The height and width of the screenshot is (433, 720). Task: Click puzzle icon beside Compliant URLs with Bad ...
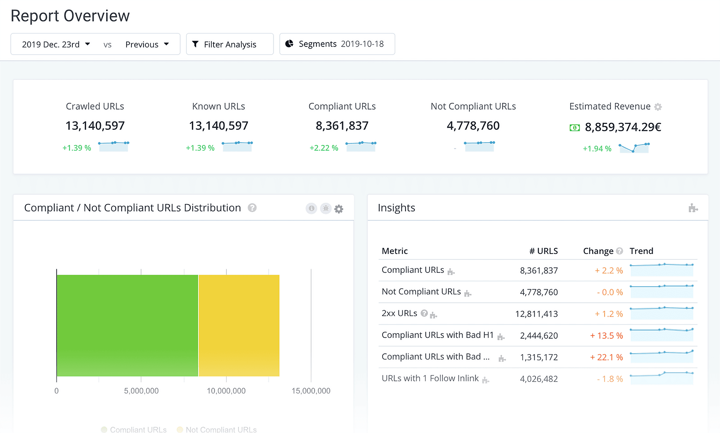[x=502, y=358]
